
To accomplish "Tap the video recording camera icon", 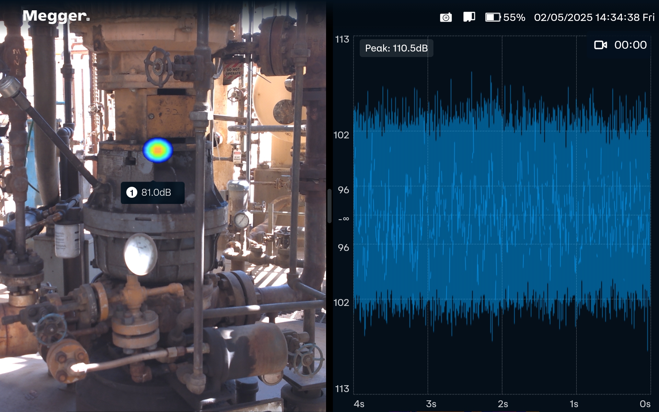I will click(x=600, y=45).
